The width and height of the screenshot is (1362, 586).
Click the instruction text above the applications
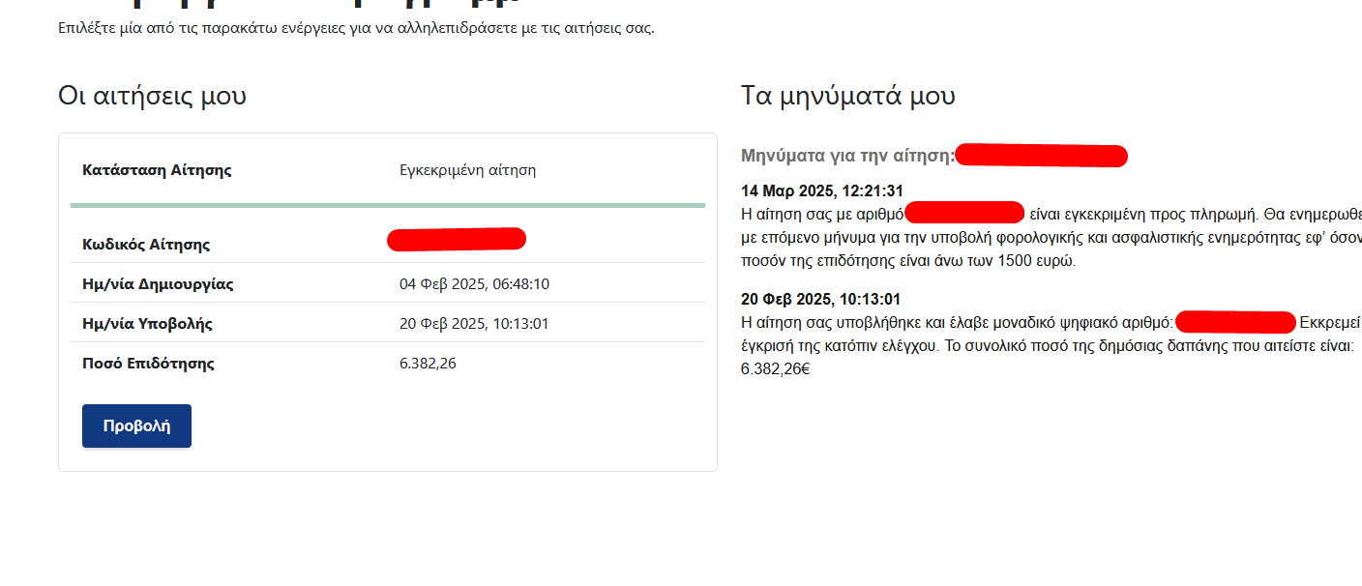point(356,27)
